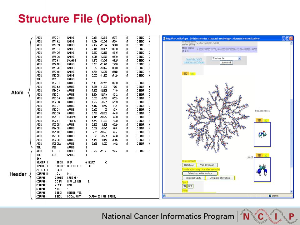Click the ATOM 1800 C1 CARBS row
The height and width of the screenshot is (225, 300).
pyautogui.click(x=93, y=151)
